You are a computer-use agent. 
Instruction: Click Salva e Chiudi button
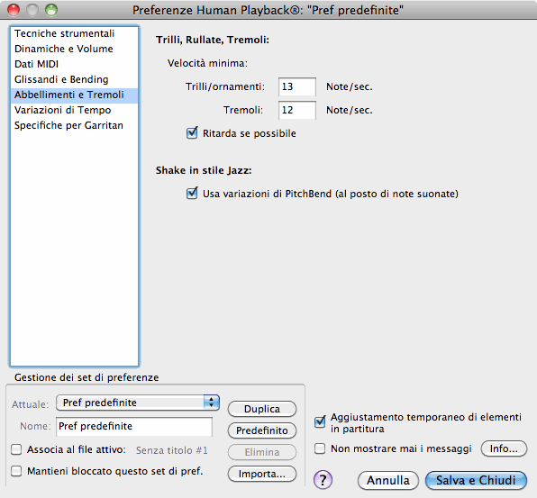click(476, 480)
